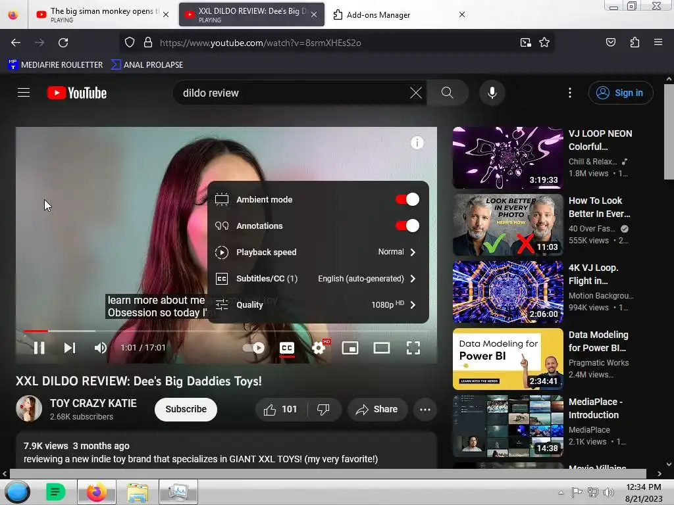The height and width of the screenshot is (505, 674).
Task: Open Playback speed submenu
Action: click(x=318, y=252)
